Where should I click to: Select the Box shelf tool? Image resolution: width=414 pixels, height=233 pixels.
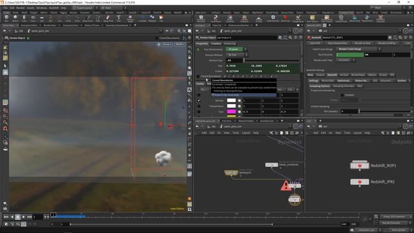point(6,18)
